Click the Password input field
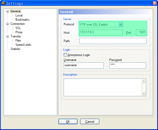Viewport: 158px width, 130px height. click(x=128, y=65)
